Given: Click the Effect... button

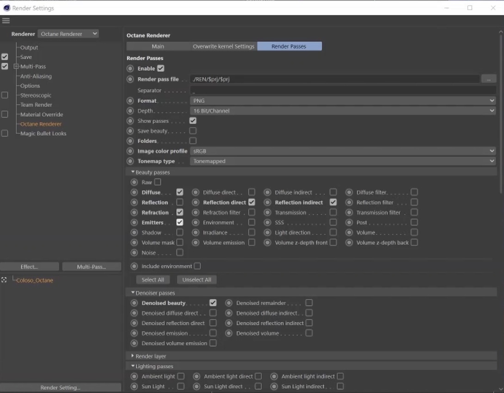Looking at the screenshot, I should (x=29, y=267).
